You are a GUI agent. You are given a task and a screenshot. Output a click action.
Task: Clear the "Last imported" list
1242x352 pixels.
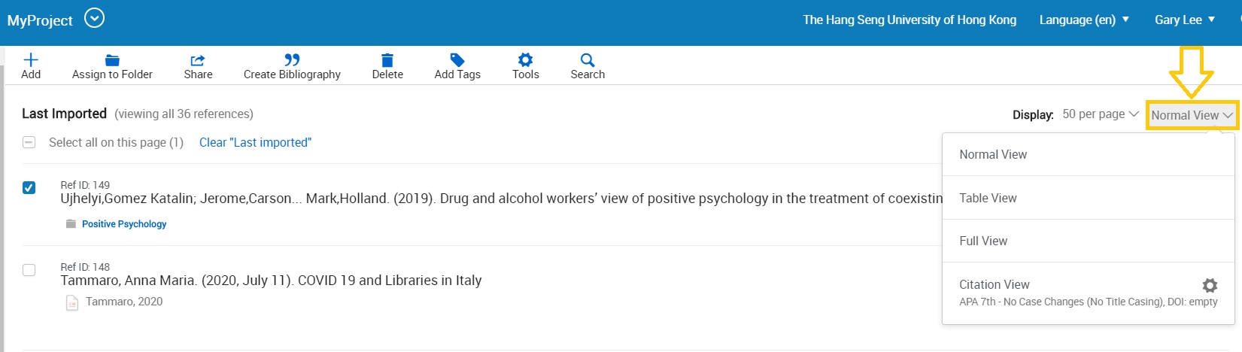click(x=255, y=142)
